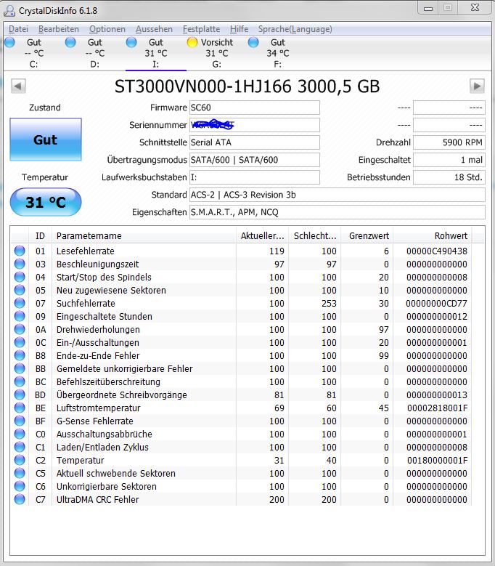Click the Rohwert column header
The height and width of the screenshot is (566, 495).
pos(433,235)
